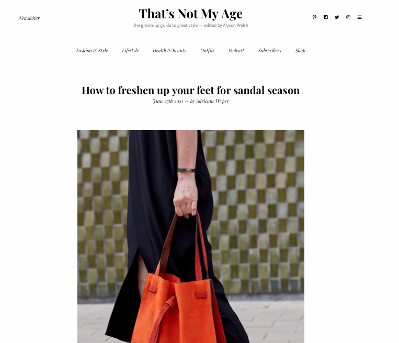Click the June 25th 2021 post date

coord(168,101)
